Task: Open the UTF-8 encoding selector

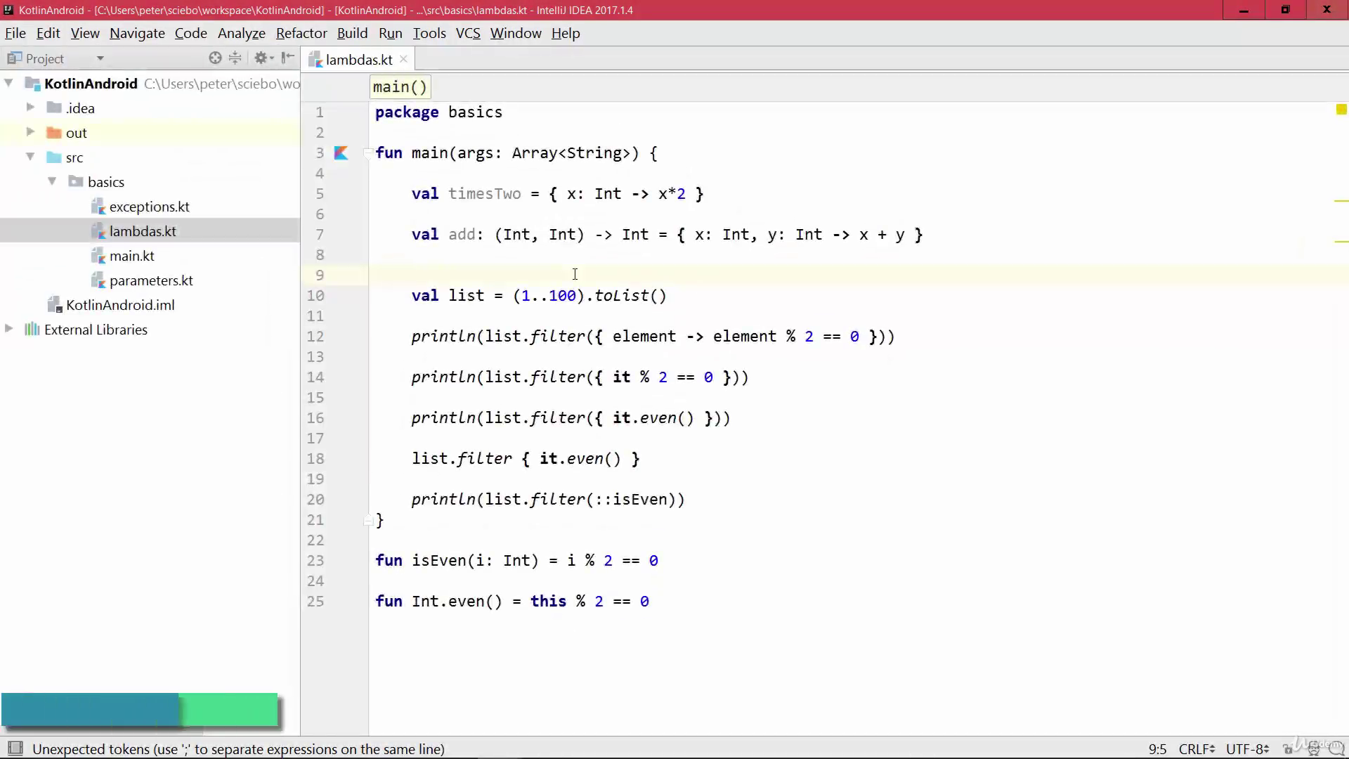Action: point(1247,749)
